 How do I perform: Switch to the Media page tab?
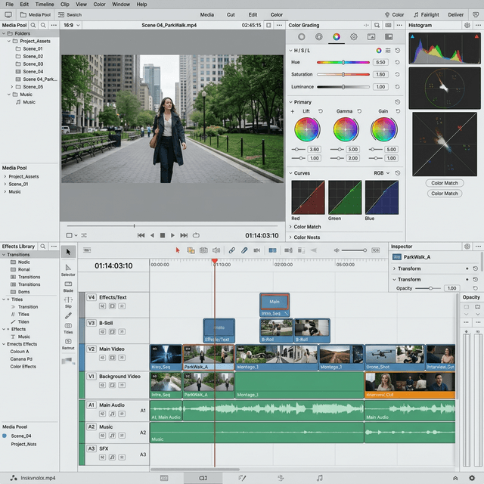[206, 14]
